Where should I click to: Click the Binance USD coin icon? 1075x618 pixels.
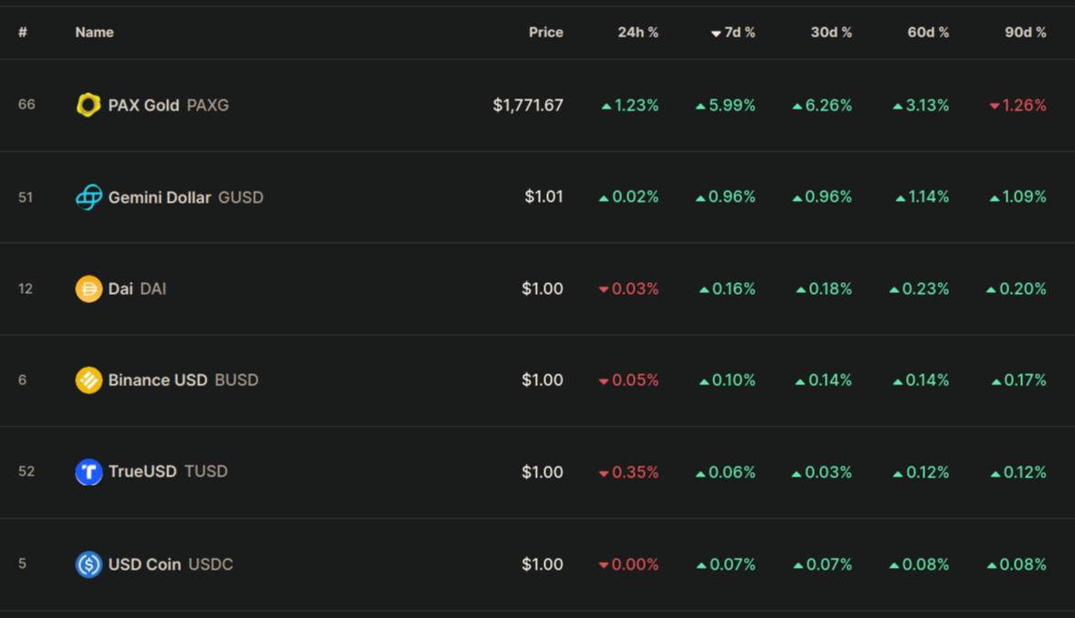[89, 380]
